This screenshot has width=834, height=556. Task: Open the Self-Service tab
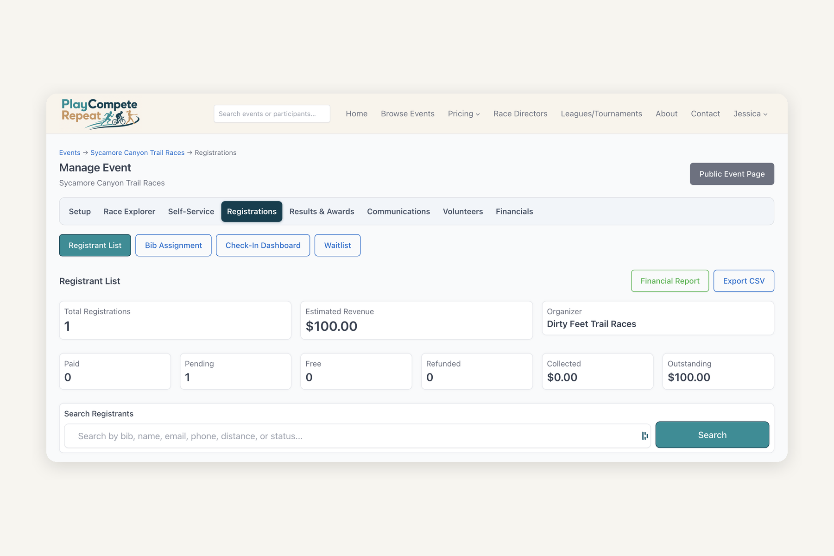click(191, 211)
